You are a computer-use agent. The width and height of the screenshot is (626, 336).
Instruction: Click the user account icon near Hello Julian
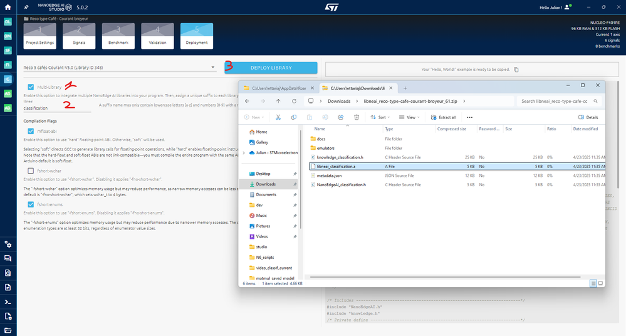click(568, 7)
